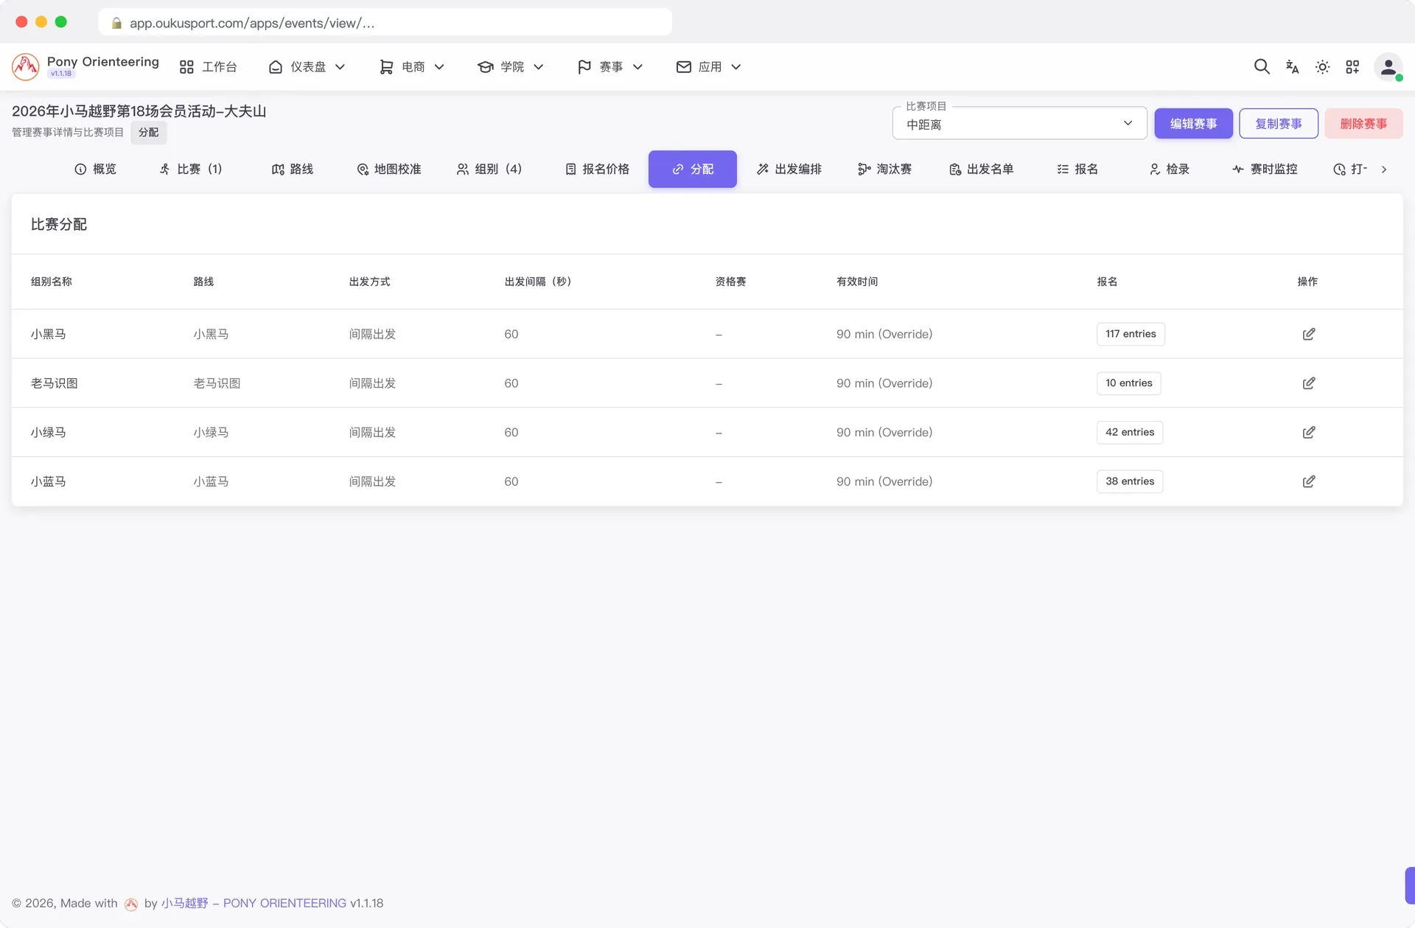Expand the 电商 dropdown menu
Viewport: 1415px width, 928px height.
[x=412, y=67]
